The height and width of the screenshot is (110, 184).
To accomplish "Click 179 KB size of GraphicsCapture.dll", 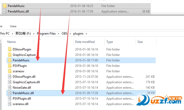I will click(x=150, y=82).
